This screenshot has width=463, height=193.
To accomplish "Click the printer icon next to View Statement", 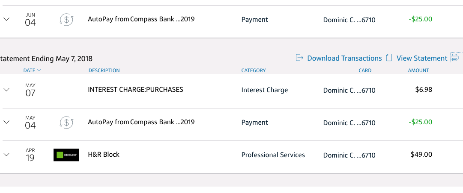I will 455,58.
